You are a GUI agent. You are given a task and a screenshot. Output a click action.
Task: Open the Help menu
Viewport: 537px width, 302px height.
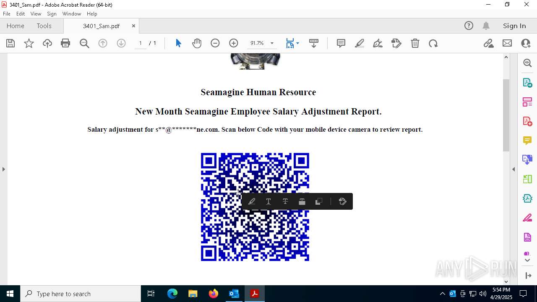click(x=92, y=14)
